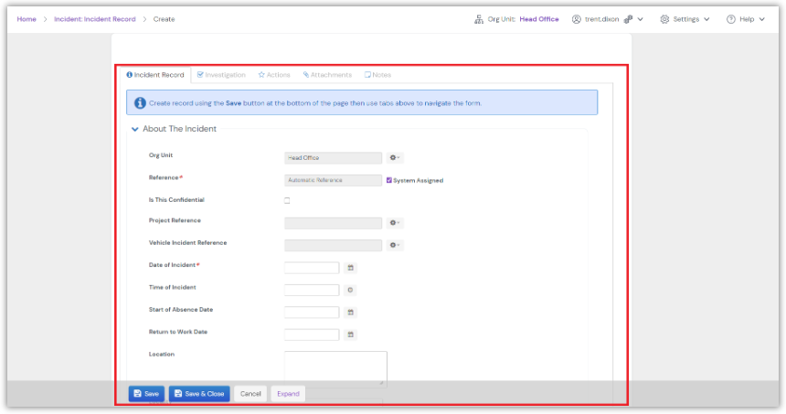The width and height of the screenshot is (786, 414).
Task: Click the Vehicle Incident Reference gear icon
Action: tap(395, 245)
